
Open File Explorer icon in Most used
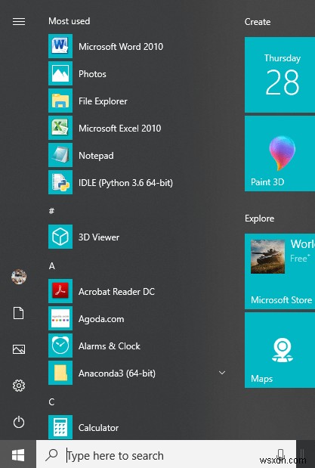[x=60, y=101]
